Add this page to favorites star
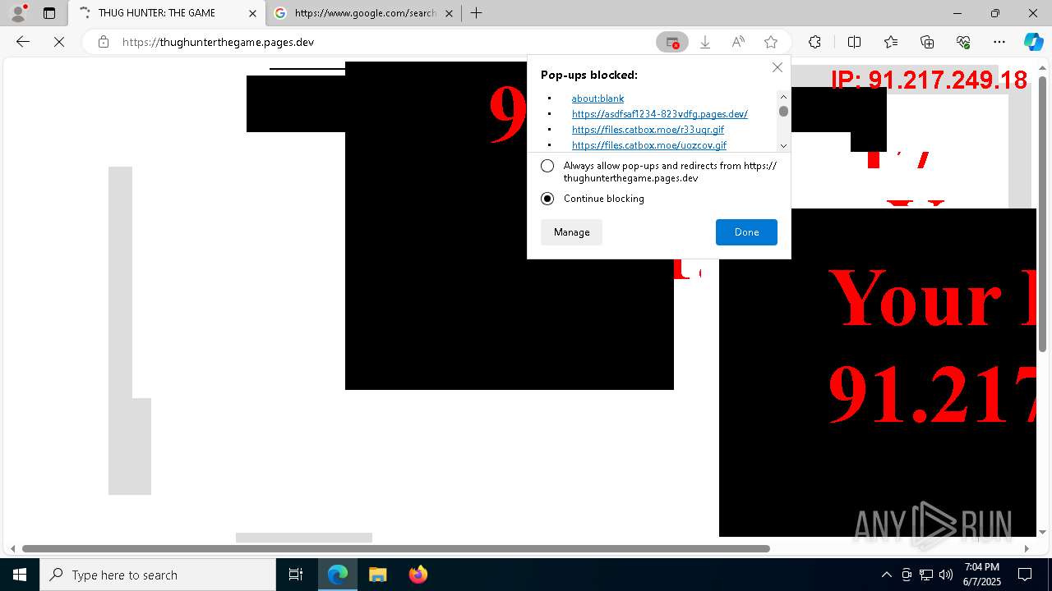 coord(771,42)
